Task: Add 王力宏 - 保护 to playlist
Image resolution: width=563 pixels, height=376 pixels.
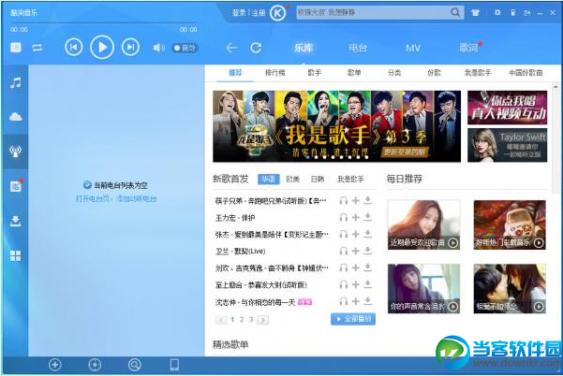Action: click(356, 217)
